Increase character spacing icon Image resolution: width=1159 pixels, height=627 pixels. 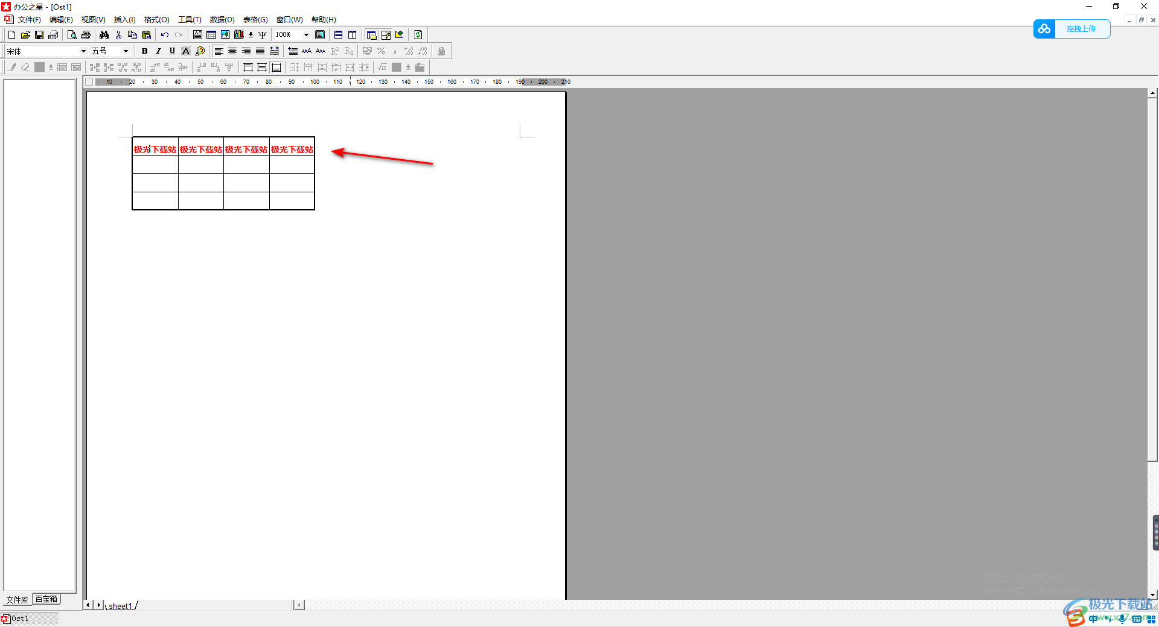(307, 51)
